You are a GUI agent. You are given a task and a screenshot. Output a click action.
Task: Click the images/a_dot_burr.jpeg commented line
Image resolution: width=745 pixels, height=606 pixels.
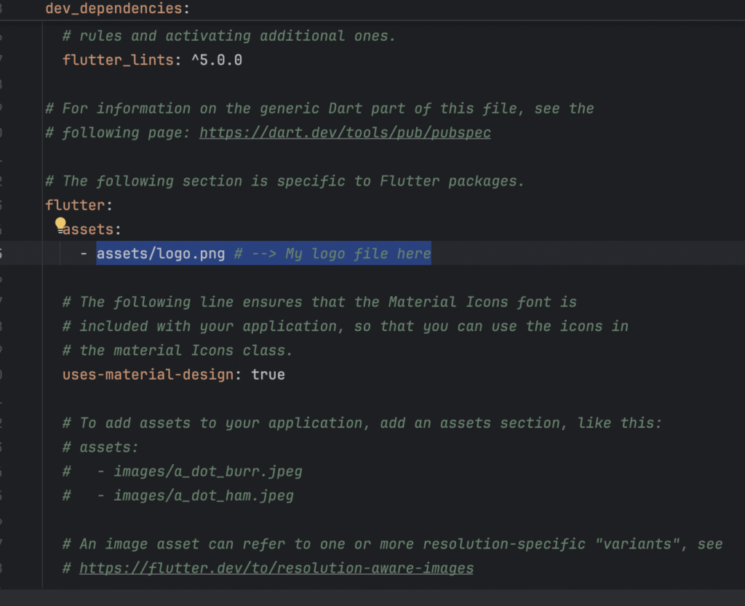(207, 471)
